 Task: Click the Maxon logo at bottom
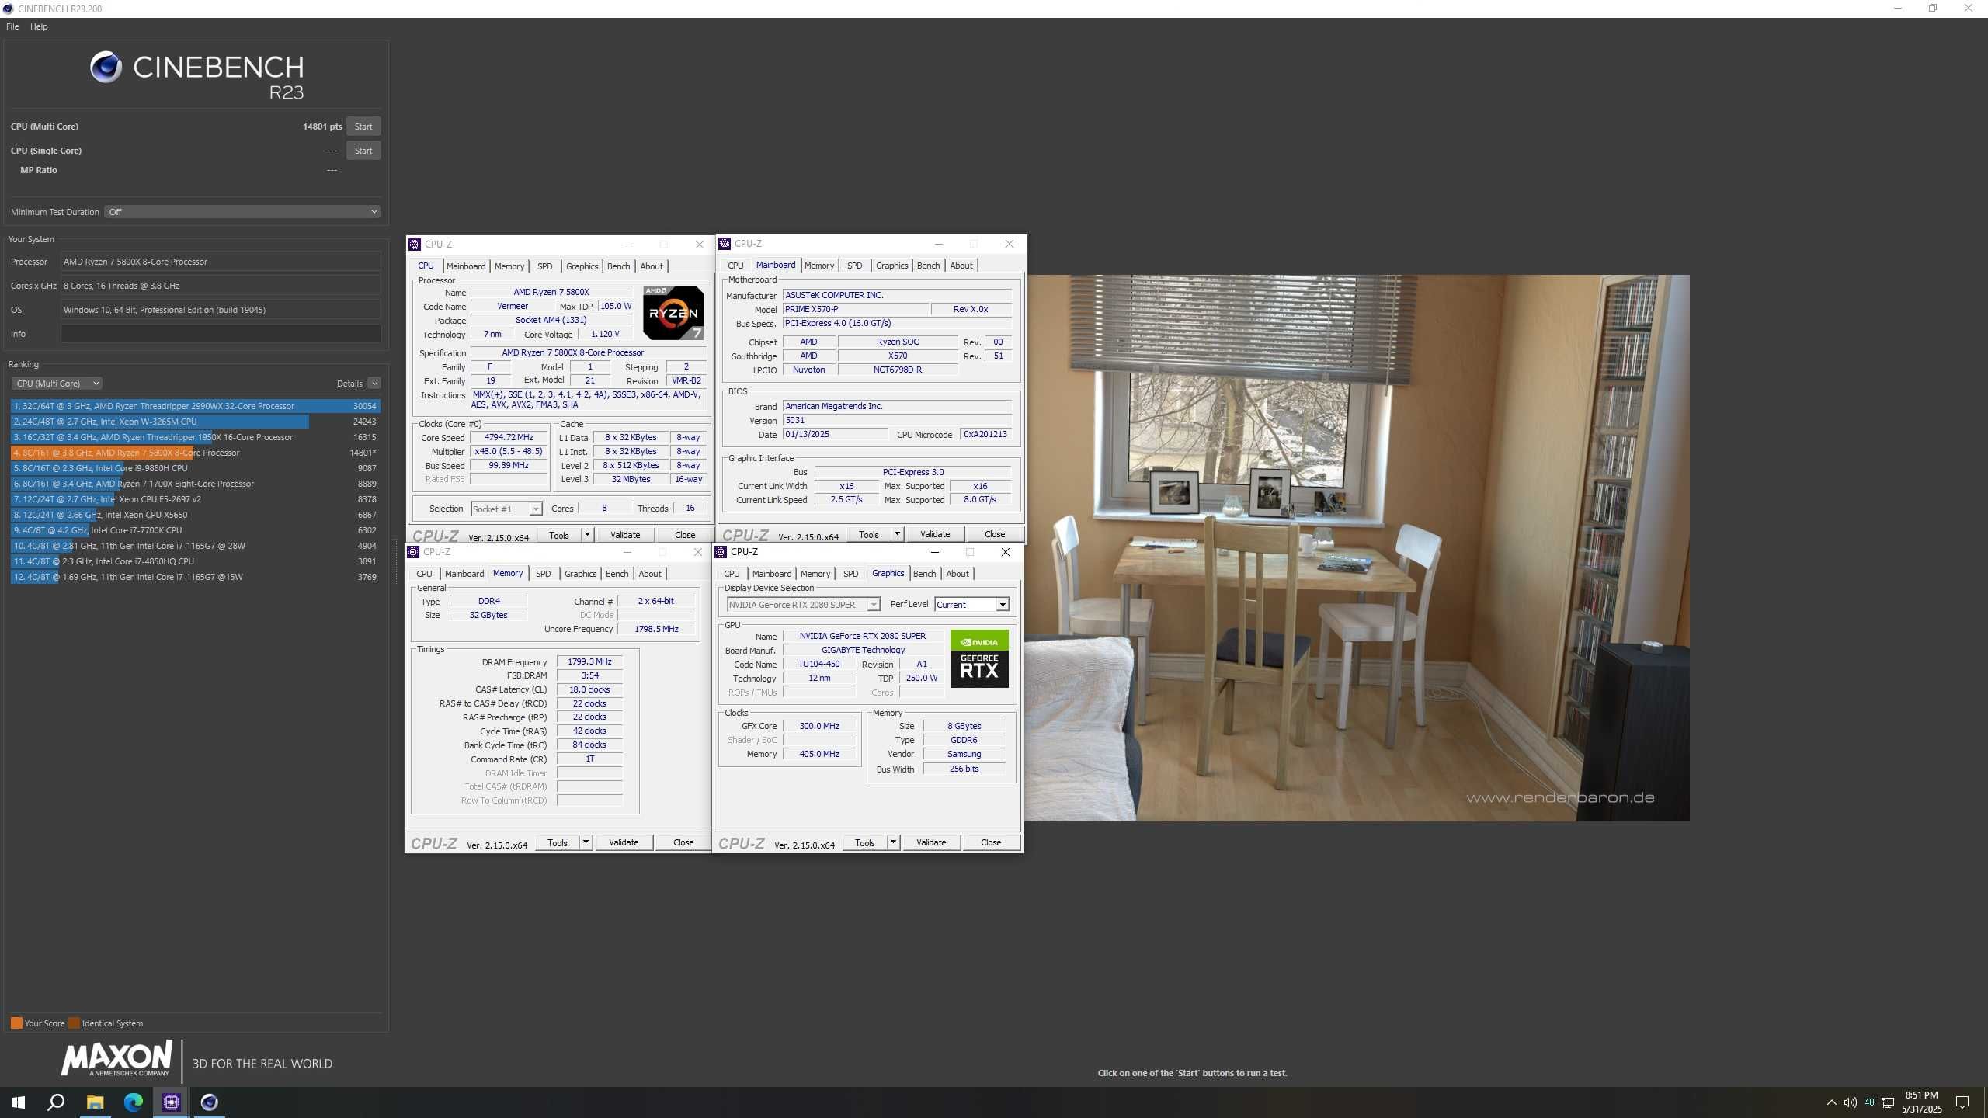coord(116,1059)
